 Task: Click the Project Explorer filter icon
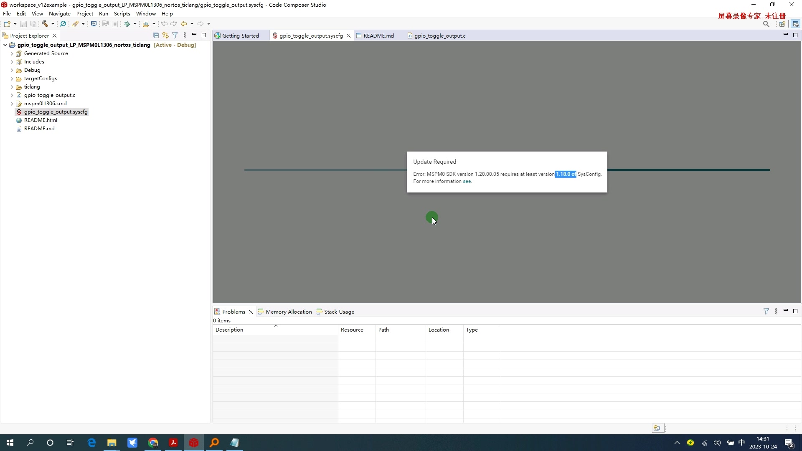175,35
